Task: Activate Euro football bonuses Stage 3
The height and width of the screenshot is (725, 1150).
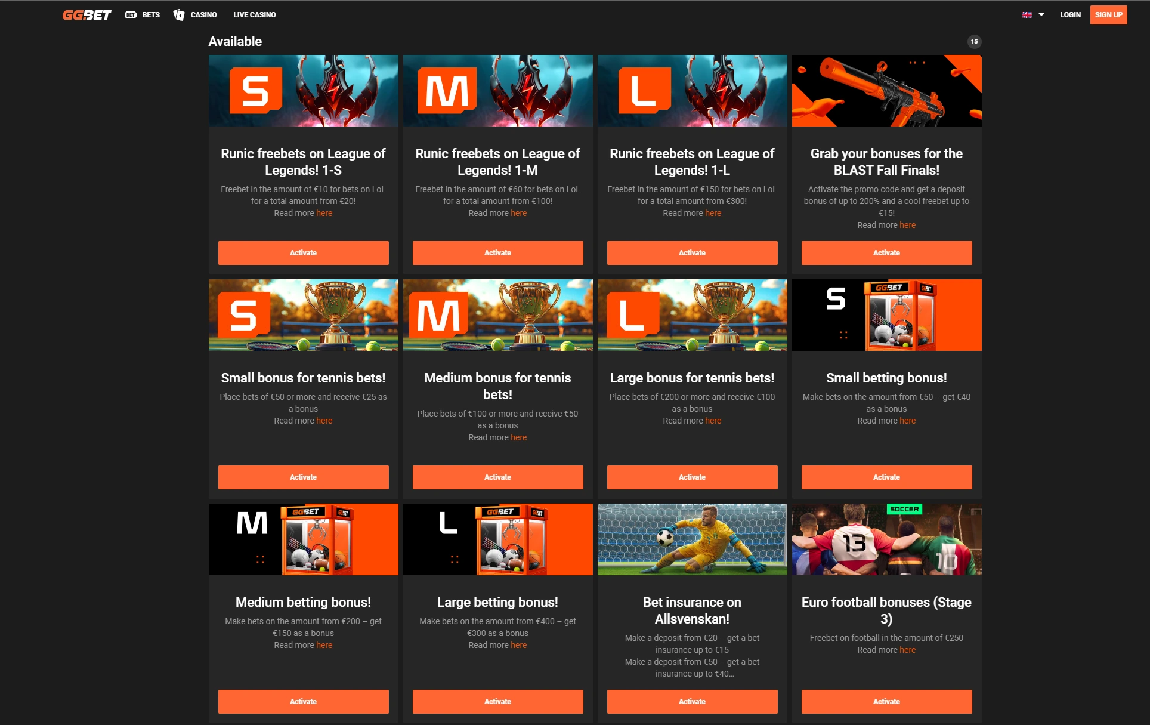Action: tap(887, 702)
